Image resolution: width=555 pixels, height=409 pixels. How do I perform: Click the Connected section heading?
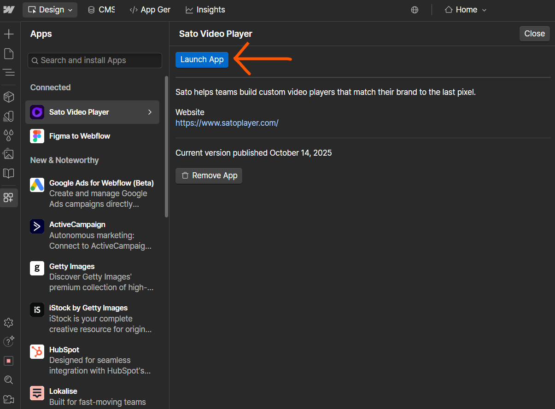[x=50, y=88]
